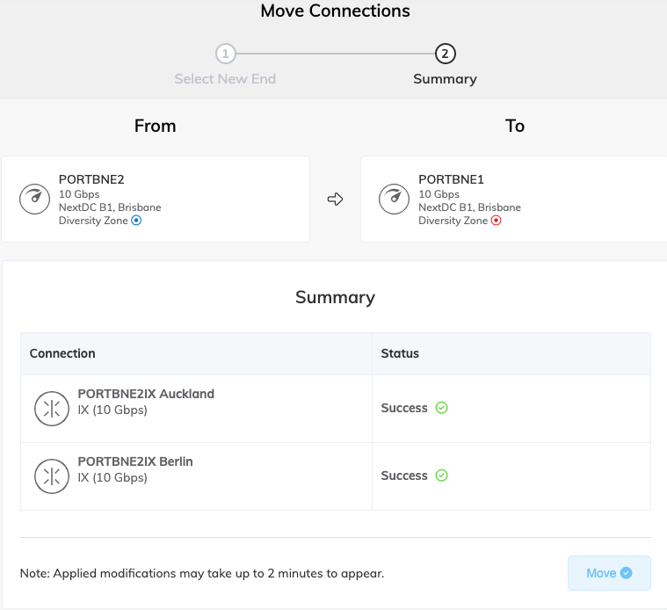Image resolution: width=667 pixels, height=610 pixels.
Task: Select the PORTBNE2IX Auckland connection name
Action: [146, 394]
